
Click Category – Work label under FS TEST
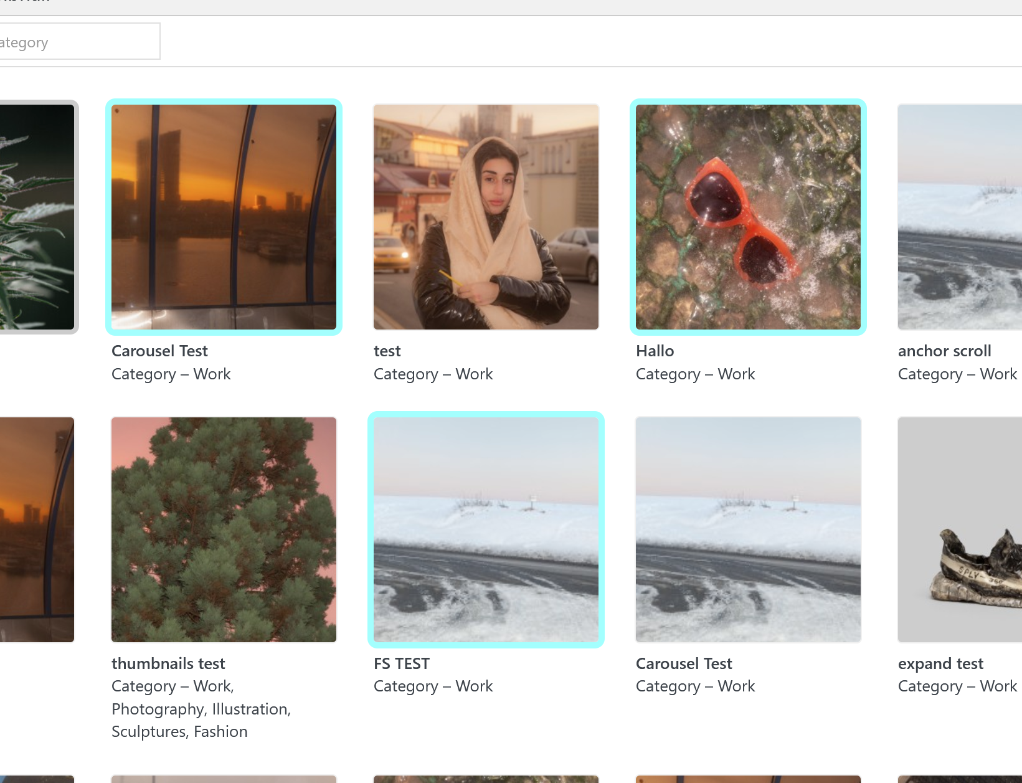click(x=433, y=686)
